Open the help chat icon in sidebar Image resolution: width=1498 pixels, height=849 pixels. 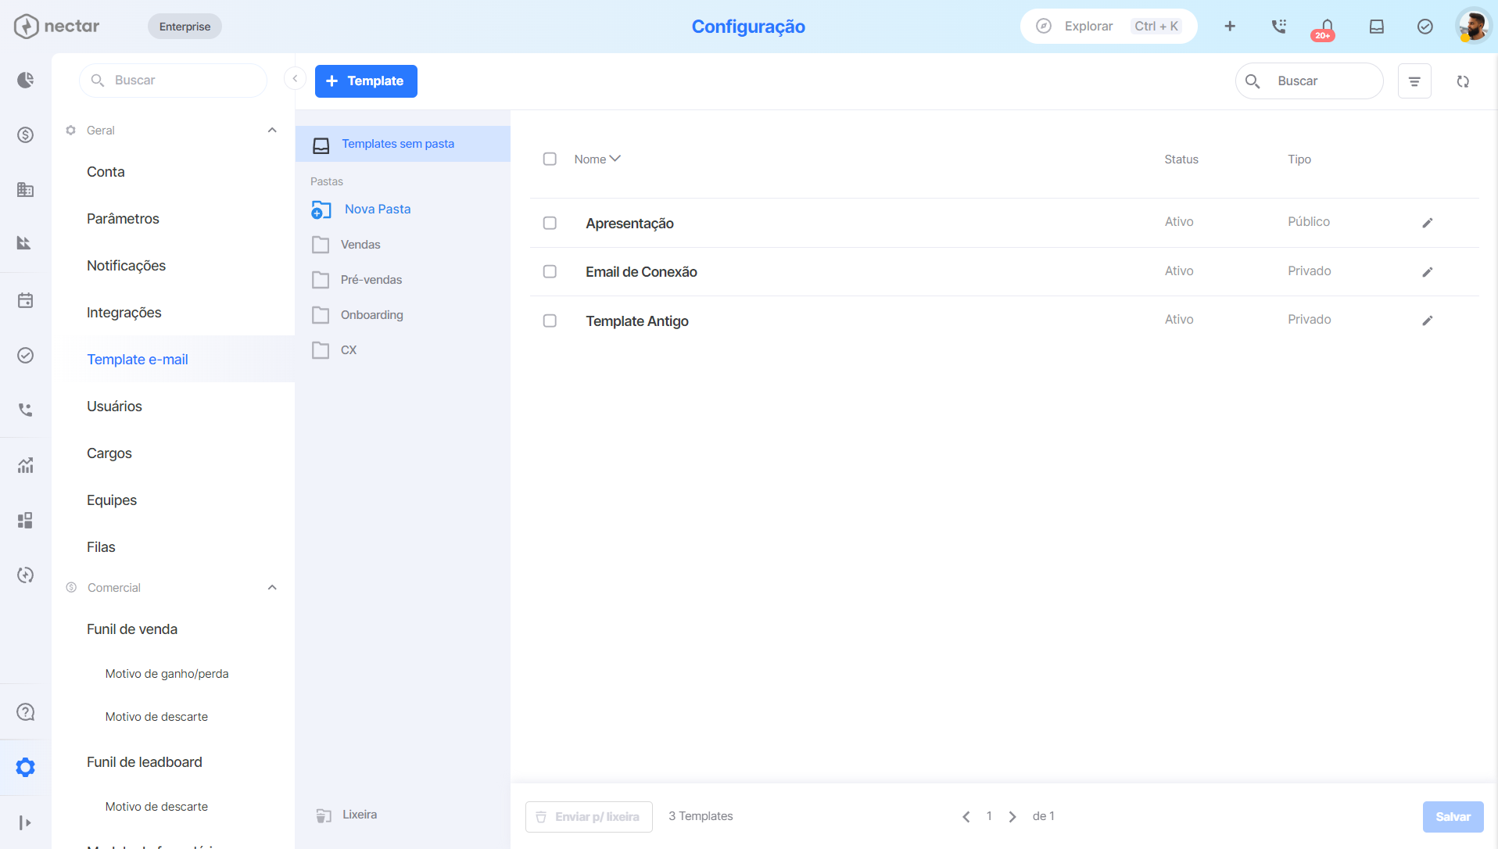click(x=25, y=712)
